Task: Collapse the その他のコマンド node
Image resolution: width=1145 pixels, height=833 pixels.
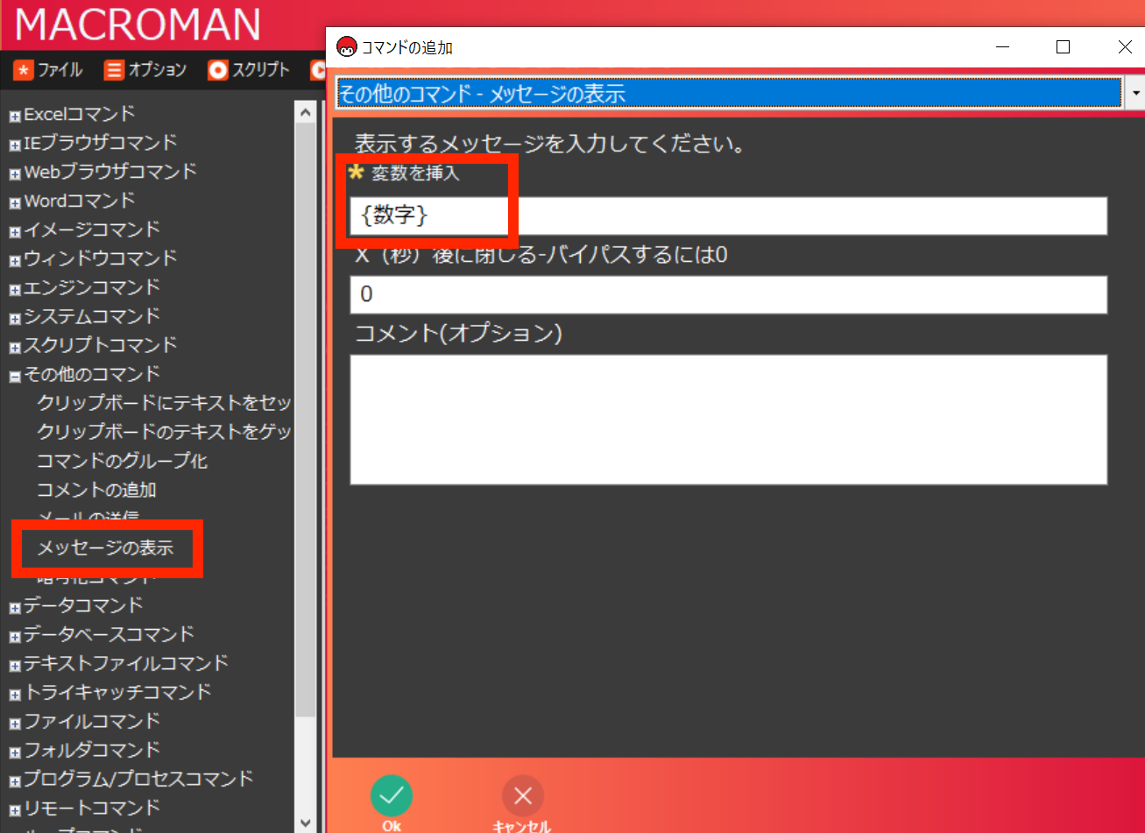Action: [x=15, y=377]
